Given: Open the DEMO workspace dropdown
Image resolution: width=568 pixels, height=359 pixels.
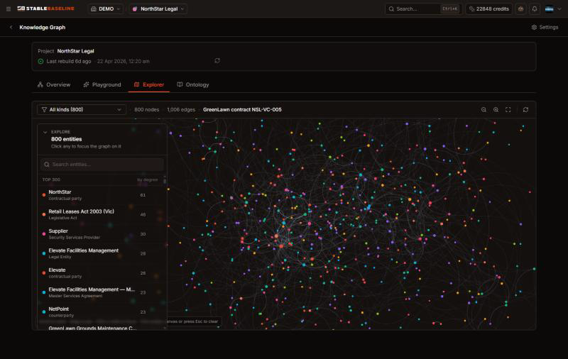Looking at the screenshot, I should (105, 9).
